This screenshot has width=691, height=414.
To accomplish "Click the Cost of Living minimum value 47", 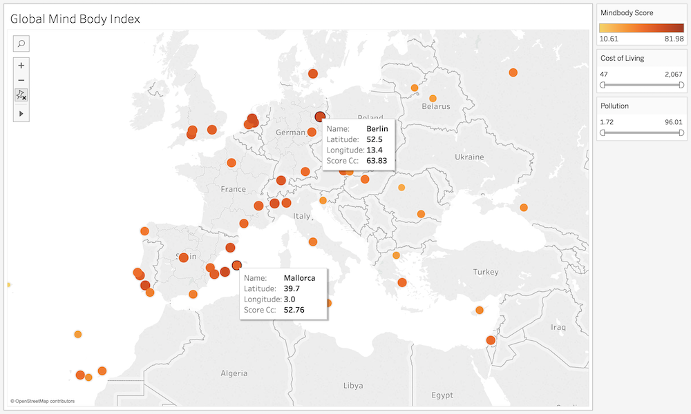I will coord(604,74).
